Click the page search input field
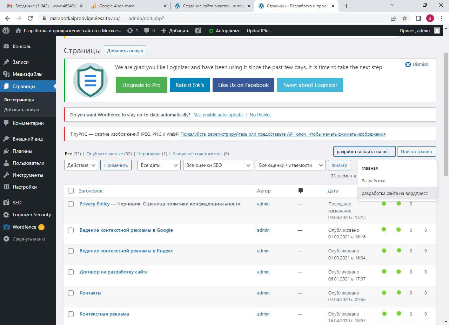Screen dimensions: 449x325 [364, 151]
